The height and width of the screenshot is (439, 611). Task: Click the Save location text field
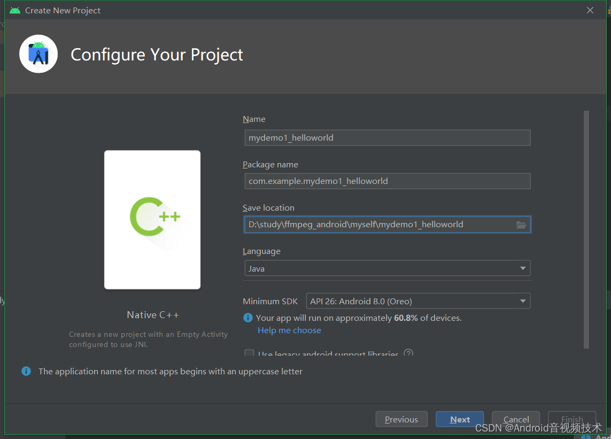click(x=380, y=224)
